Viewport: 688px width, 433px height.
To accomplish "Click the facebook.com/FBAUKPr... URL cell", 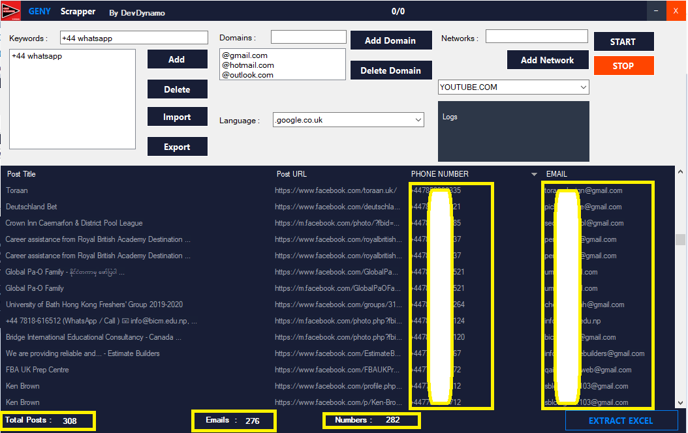I will coord(337,370).
